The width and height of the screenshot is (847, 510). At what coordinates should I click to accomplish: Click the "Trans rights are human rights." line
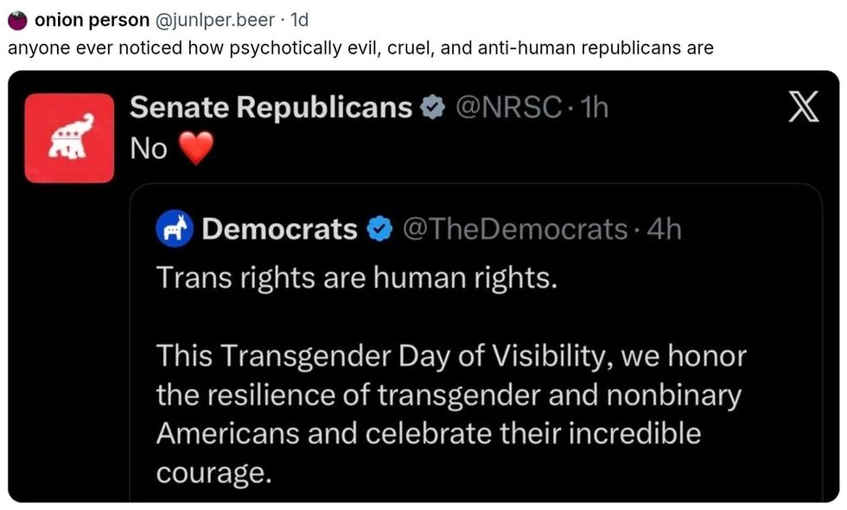pyautogui.click(x=353, y=277)
